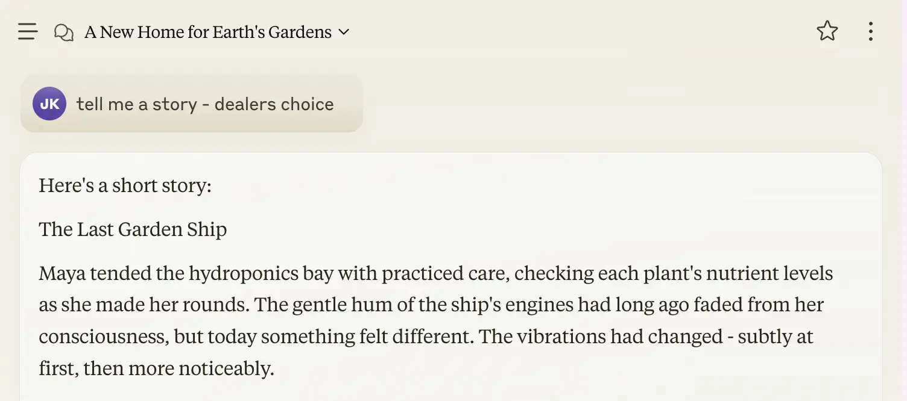Click the final line first, then more noticeably
Screen dimensions: 907x401
click(x=157, y=368)
